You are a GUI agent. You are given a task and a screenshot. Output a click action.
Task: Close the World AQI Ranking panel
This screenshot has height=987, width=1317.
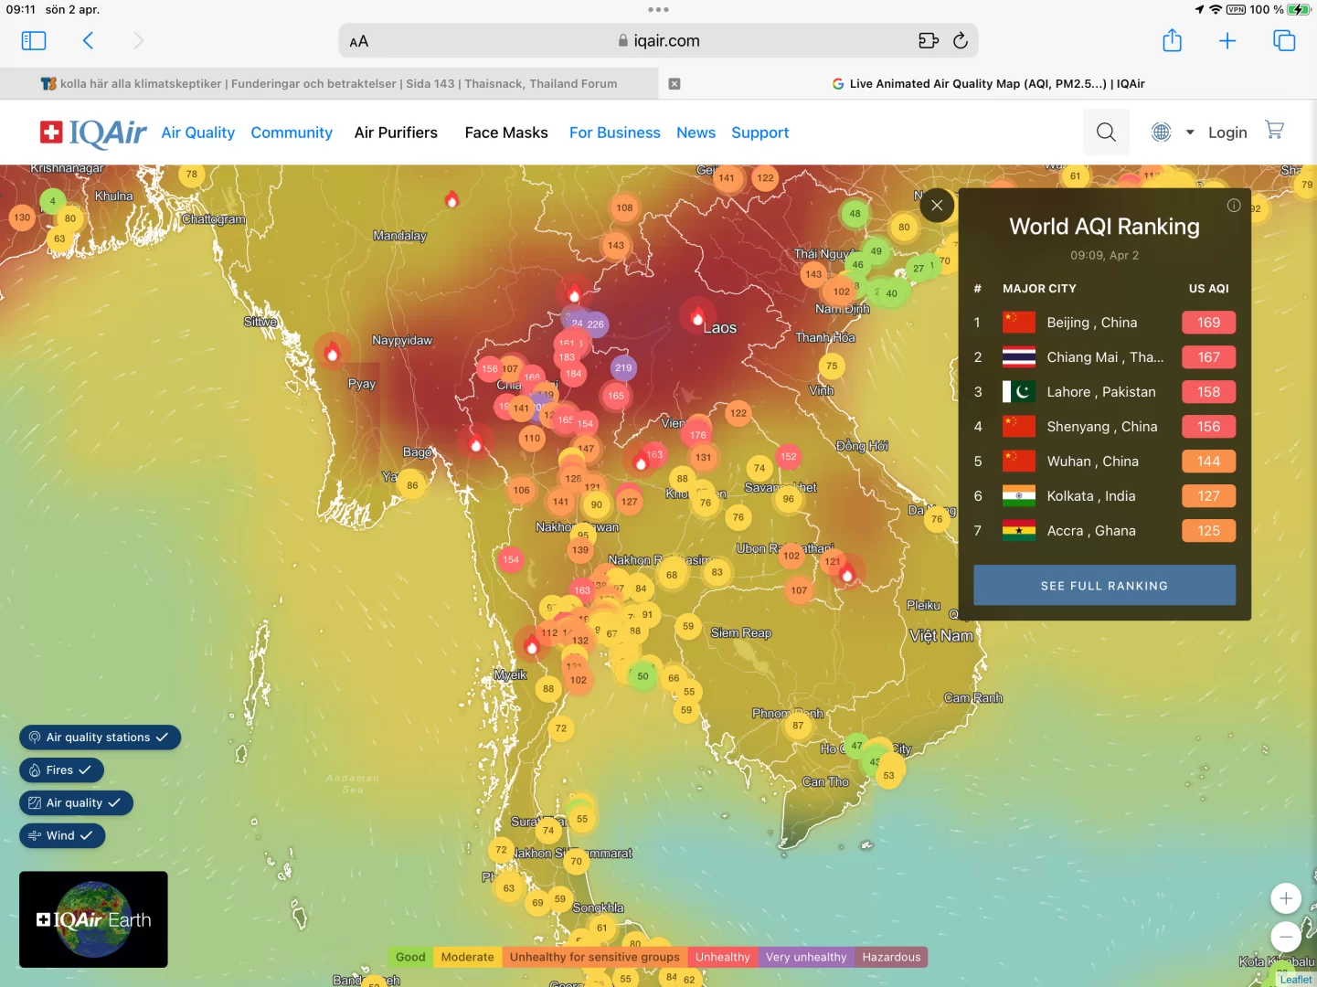click(x=937, y=206)
